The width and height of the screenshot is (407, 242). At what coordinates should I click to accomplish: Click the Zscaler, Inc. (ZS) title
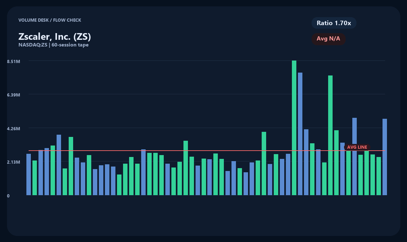(55, 37)
